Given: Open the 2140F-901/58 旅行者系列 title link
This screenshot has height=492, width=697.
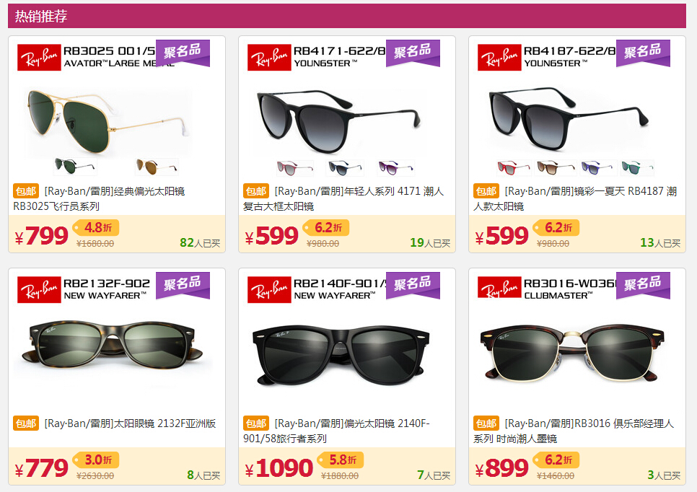Looking at the screenshot, I should (x=336, y=431).
